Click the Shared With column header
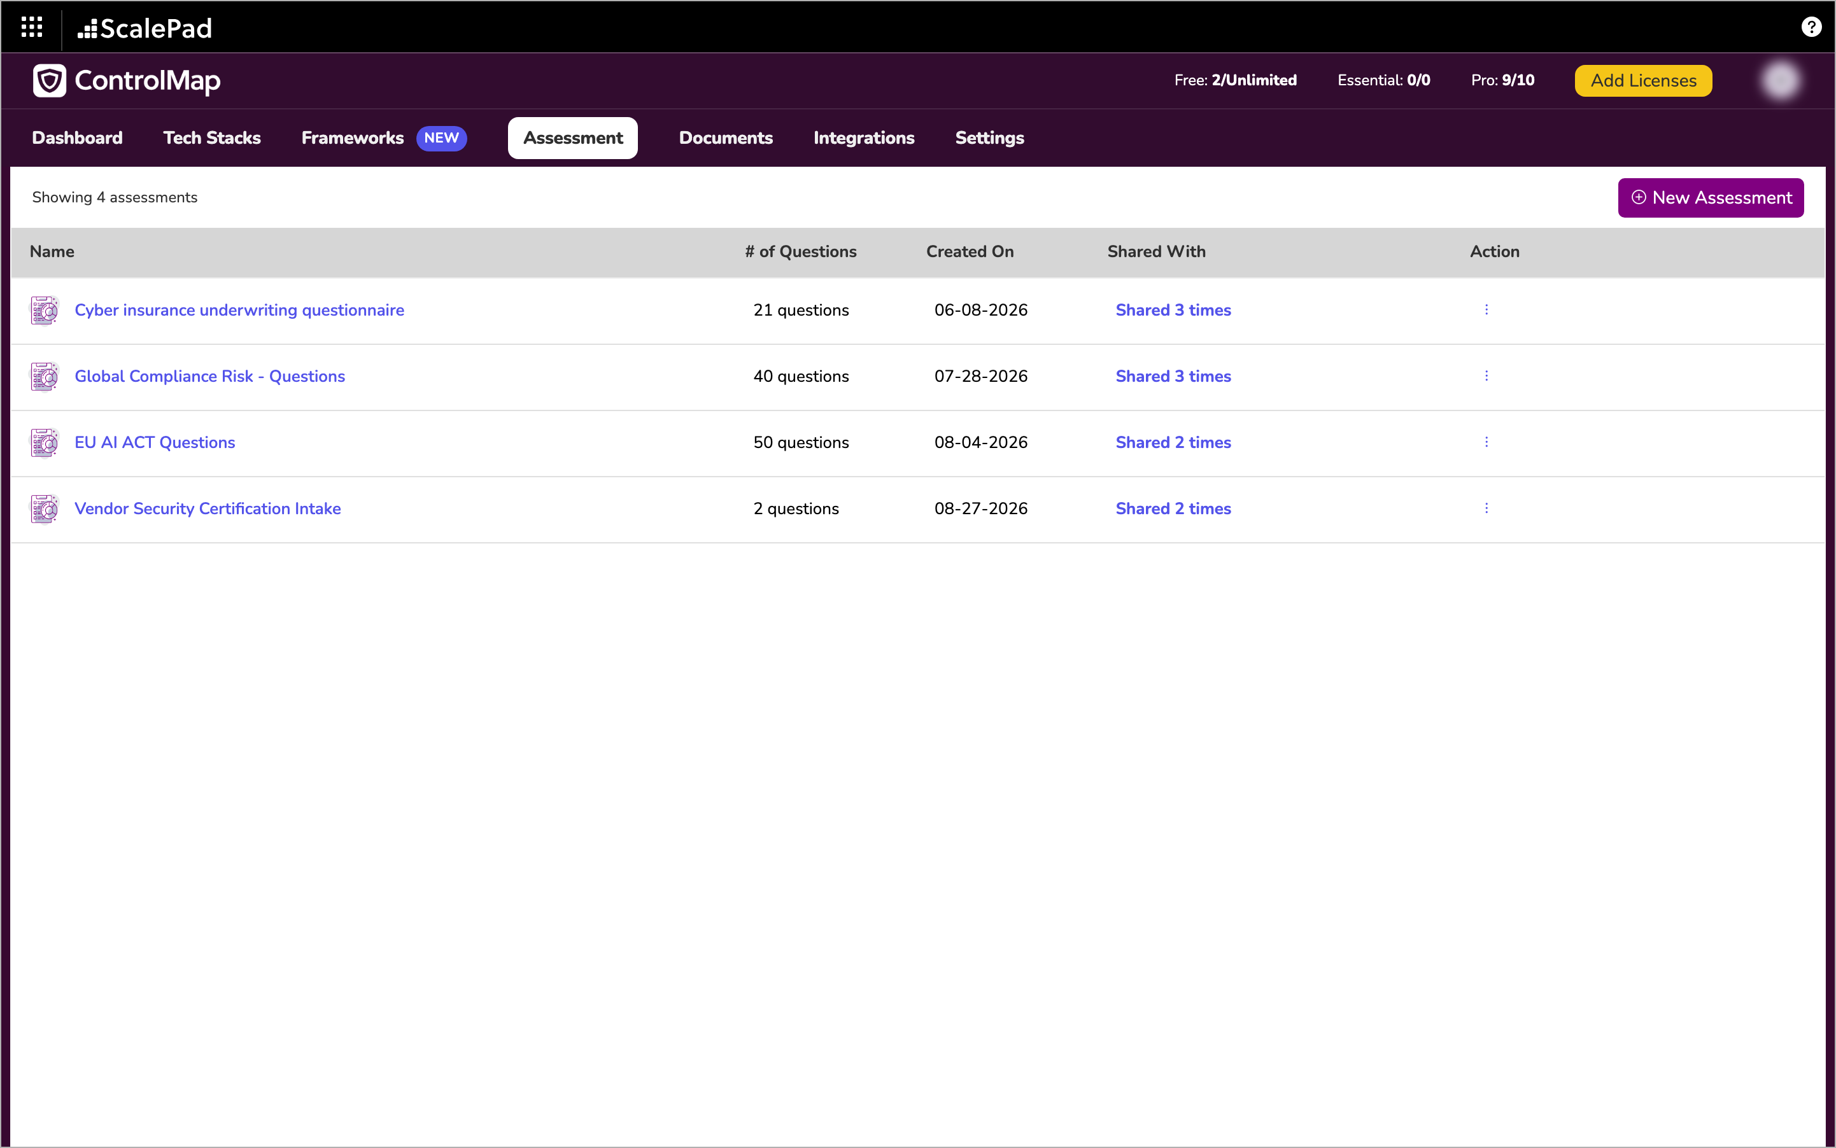 point(1156,251)
